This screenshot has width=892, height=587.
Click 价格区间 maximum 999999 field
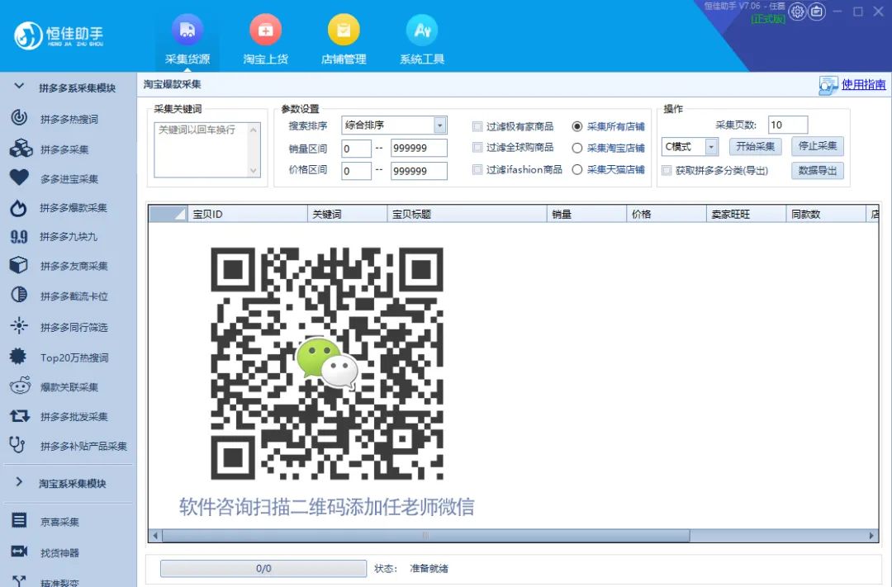pyautogui.click(x=419, y=171)
